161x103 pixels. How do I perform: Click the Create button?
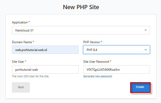click(140, 87)
